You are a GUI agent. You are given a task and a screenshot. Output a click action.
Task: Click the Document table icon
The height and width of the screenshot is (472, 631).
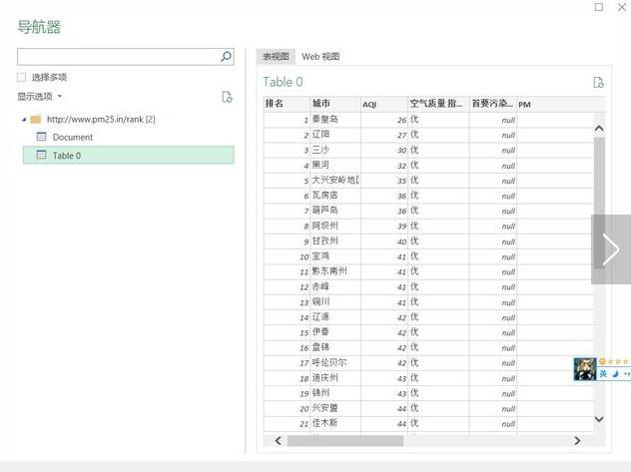[42, 137]
